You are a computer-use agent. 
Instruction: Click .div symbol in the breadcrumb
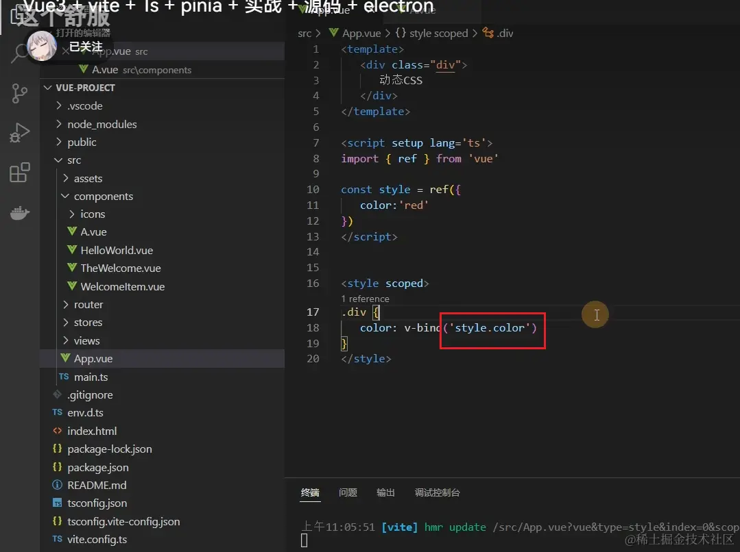pos(505,34)
